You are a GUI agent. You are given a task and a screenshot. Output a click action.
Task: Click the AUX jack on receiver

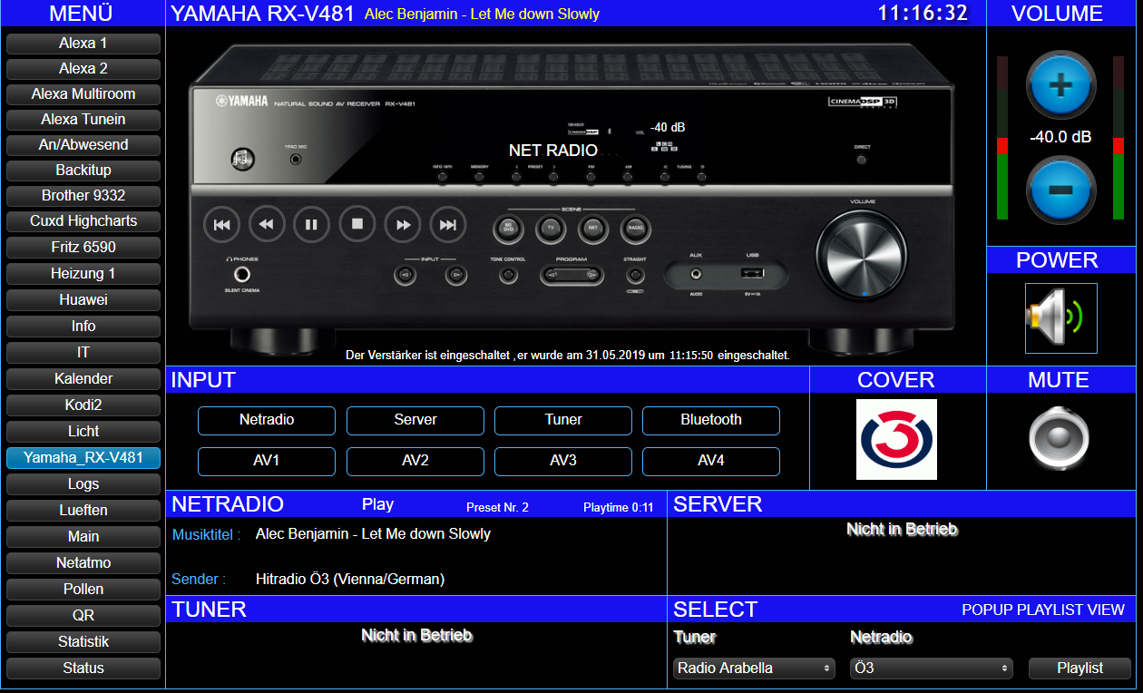pyautogui.click(x=696, y=273)
